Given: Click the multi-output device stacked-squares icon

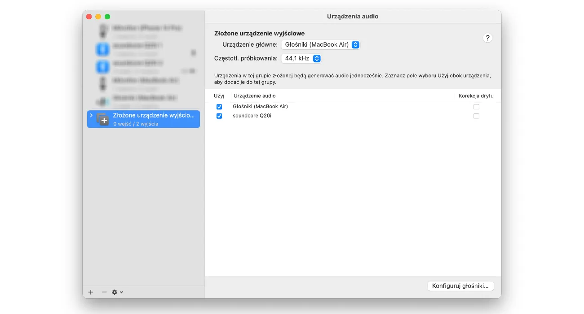Looking at the screenshot, I should tap(103, 119).
